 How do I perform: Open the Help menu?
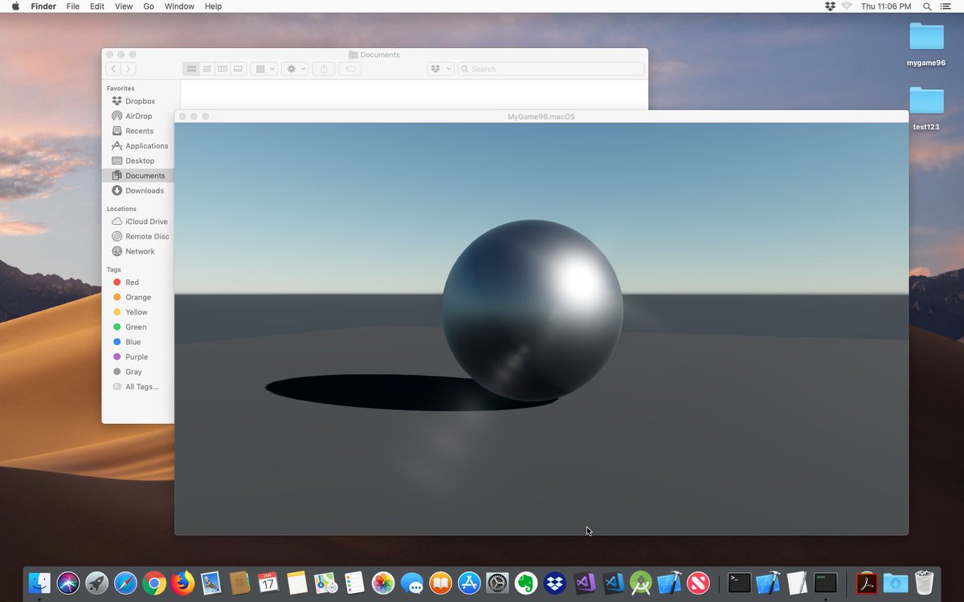click(x=213, y=6)
